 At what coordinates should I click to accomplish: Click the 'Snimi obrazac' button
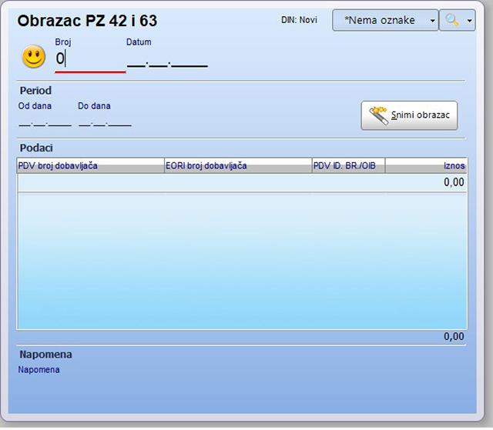(409, 115)
